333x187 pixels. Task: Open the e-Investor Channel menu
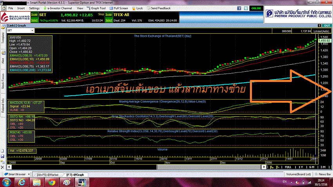tap(58, 8)
